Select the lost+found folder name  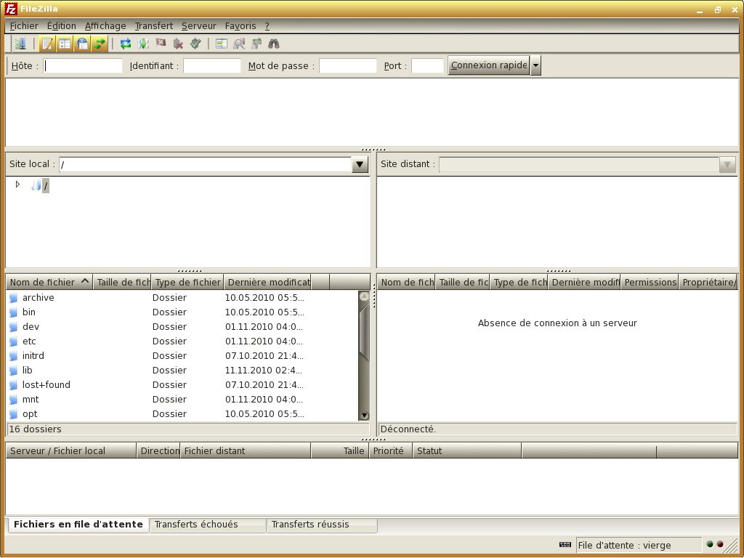(46, 385)
